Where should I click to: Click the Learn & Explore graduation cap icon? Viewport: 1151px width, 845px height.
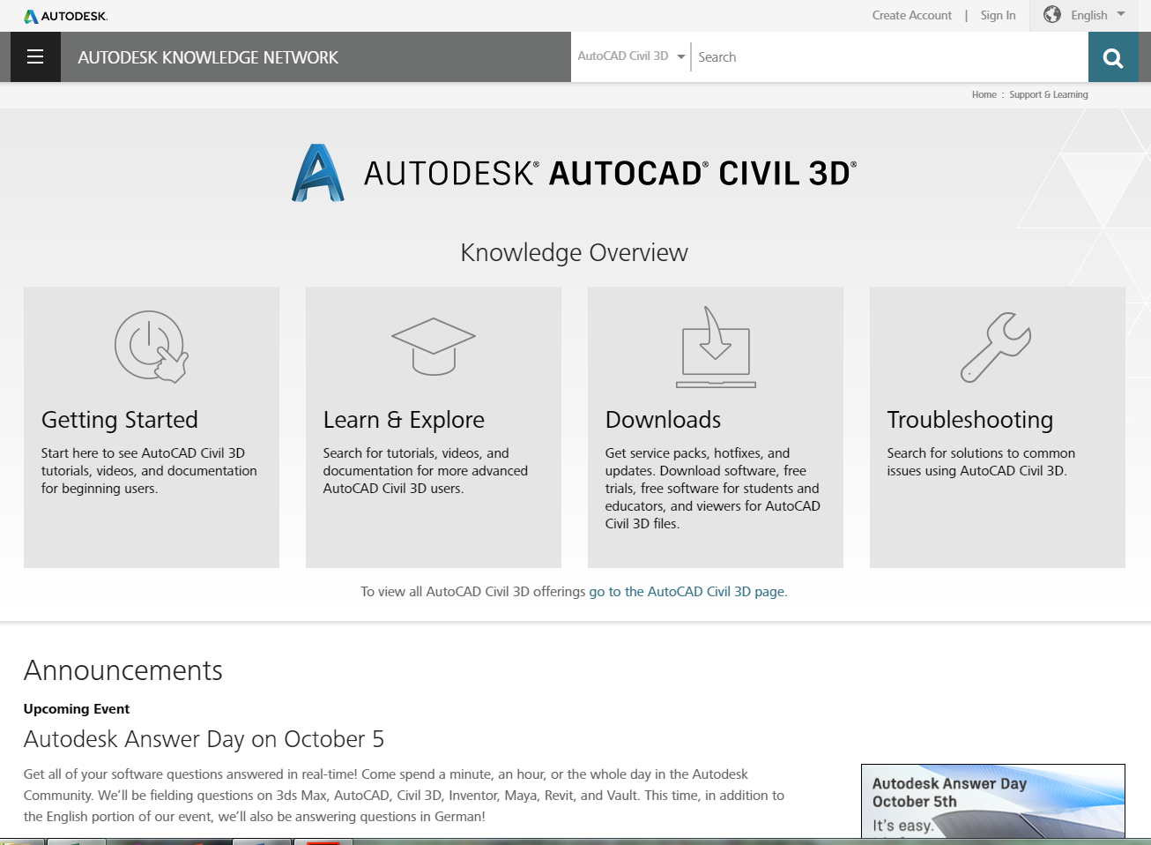coord(434,347)
